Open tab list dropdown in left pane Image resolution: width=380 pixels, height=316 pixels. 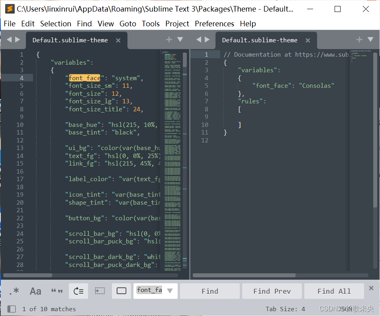click(x=180, y=39)
